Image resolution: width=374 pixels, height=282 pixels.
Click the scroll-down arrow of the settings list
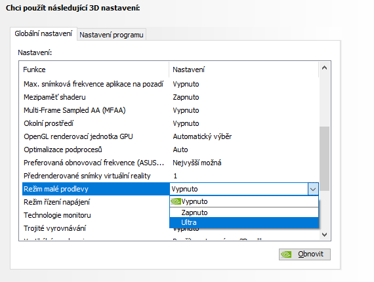[324, 235]
